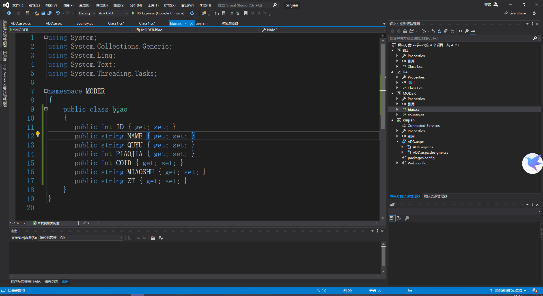The width and height of the screenshot is (543, 296).
Task: Click the New Project toolbar icon
Action: tap(27, 13)
